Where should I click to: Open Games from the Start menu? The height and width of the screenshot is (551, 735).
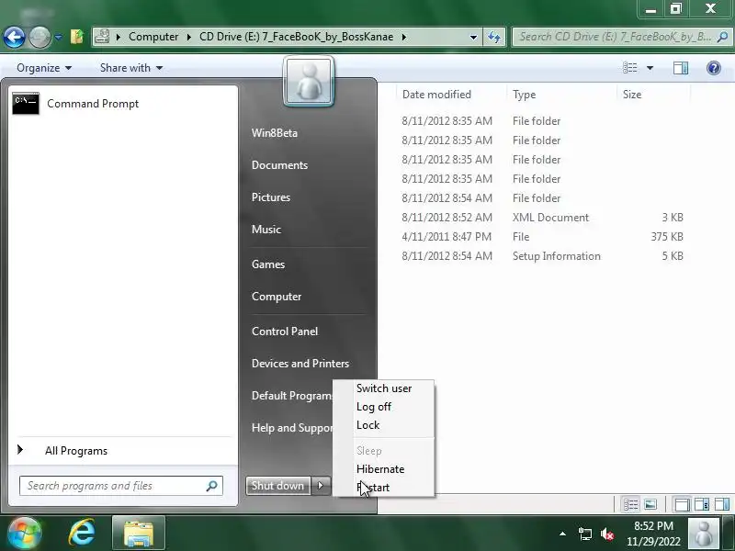tap(268, 264)
